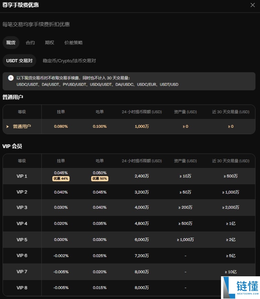Select the VIP 3 level cell
This screenshot has width=260, height=299.
[x=22, y=207]
